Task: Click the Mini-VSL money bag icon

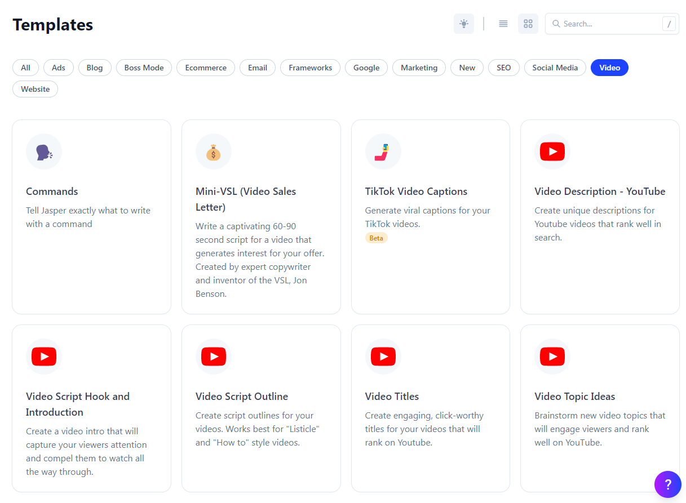Action: [x=214, y=152]
